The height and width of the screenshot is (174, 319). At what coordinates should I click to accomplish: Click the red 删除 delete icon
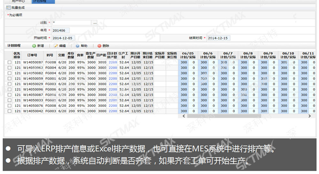point(99,46)
